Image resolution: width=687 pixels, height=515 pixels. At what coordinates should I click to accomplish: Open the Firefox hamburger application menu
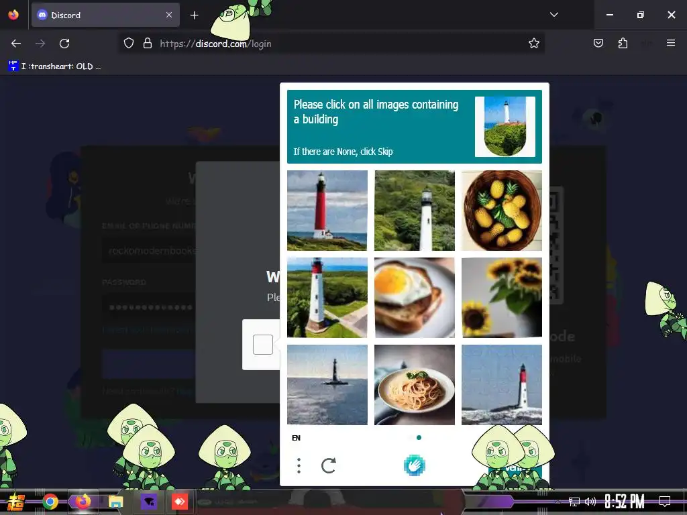(x=671, y=43)
